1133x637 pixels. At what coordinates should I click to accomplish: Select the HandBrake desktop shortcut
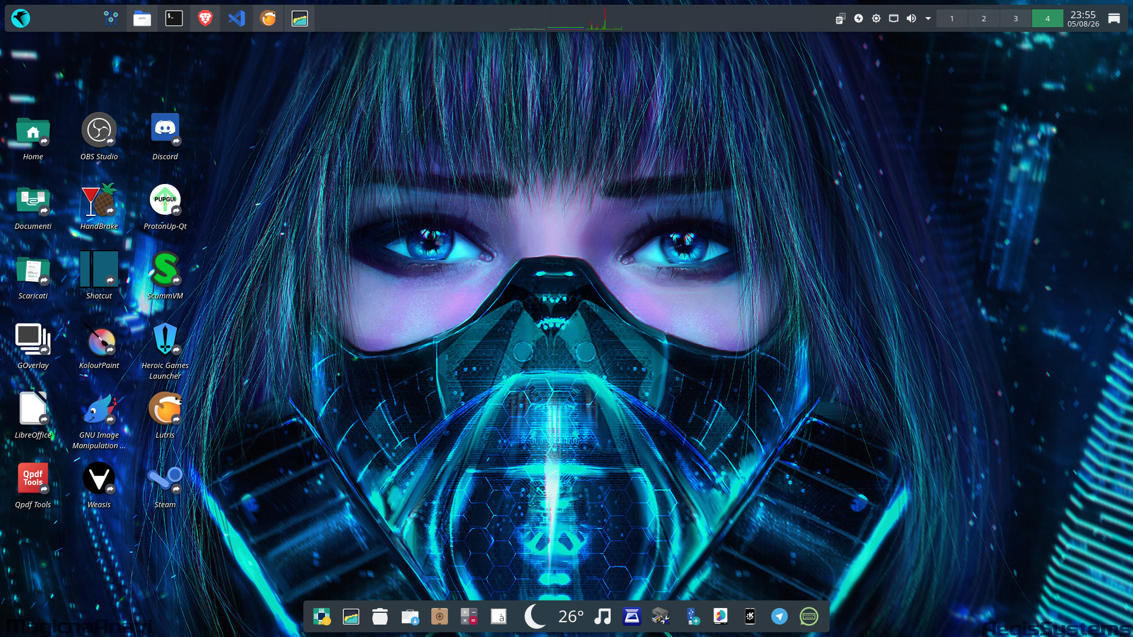[x=99, y=206]
